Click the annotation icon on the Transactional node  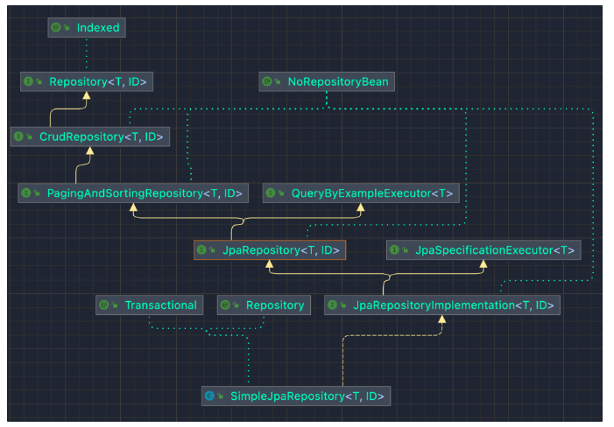point(103,305)
